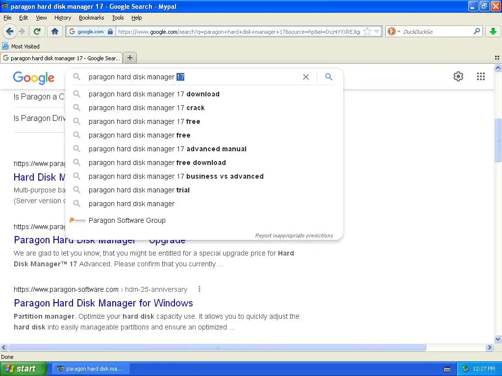Image resolution: width=502 pixels, height=376 pixels.
Task: Click the system tray network icon
Action: pyautogui.click(x=465, y=369)
